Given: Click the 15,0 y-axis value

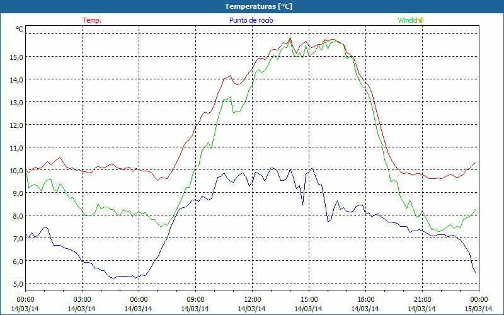Looking at the screenshot, I should pyautogui.click(x=16, y=57).
